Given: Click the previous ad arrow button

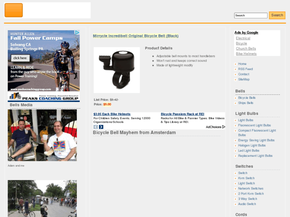Looking at the screenshot, I should point(95,127).
